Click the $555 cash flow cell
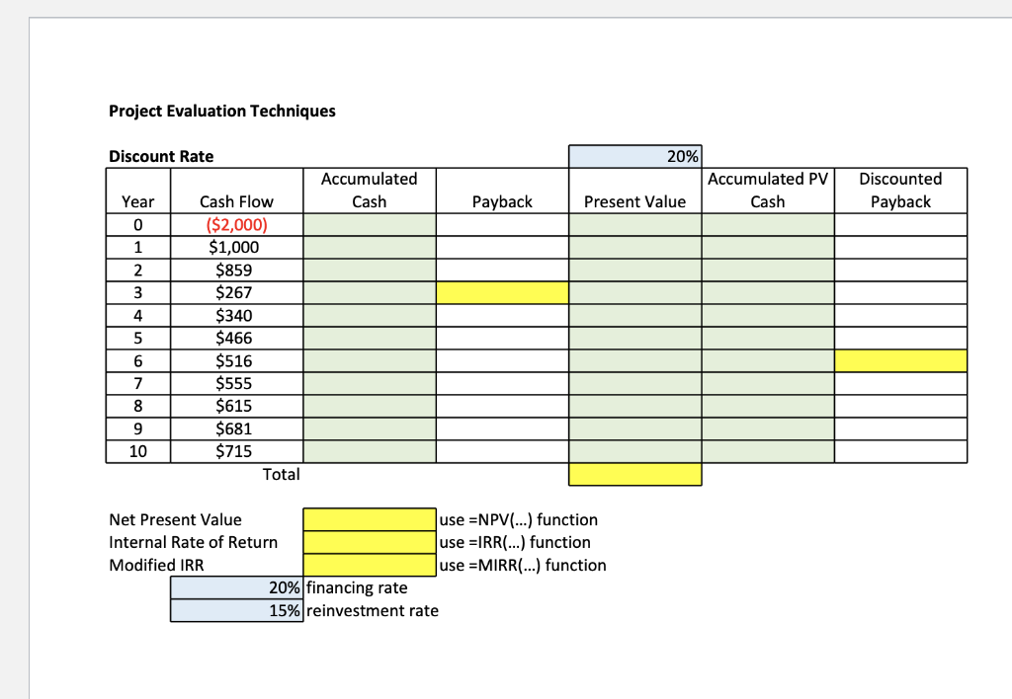Screen dimensions: 1012x699 point(237,384)
